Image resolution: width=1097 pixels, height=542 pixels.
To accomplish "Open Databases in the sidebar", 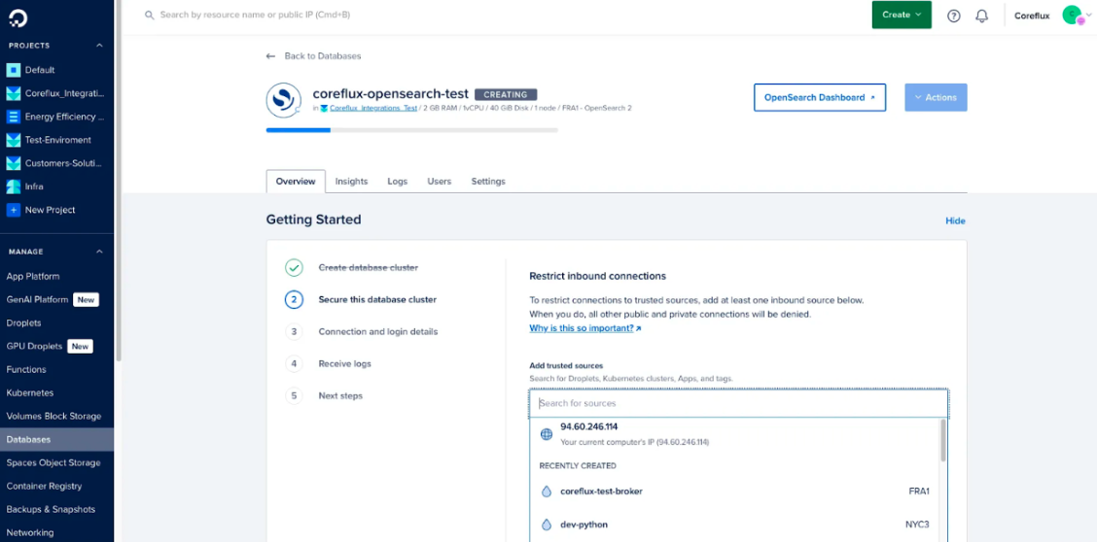I will point(56,439).
